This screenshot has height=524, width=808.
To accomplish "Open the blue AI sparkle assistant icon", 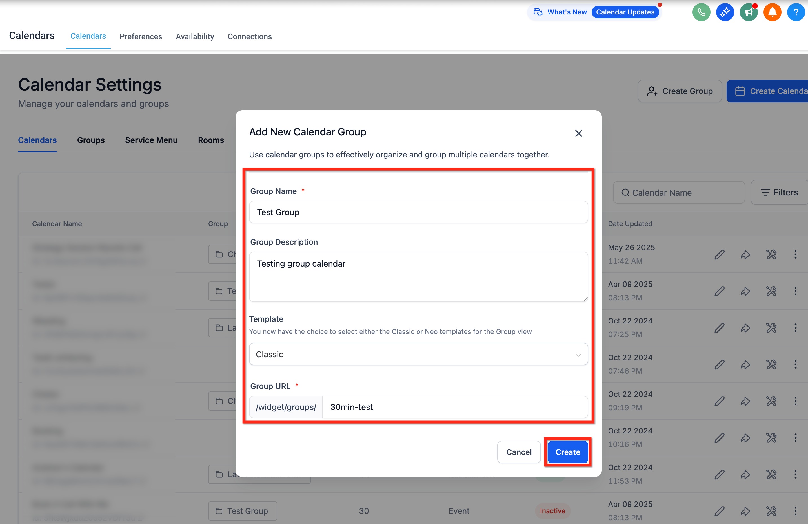I will [725, 12].
